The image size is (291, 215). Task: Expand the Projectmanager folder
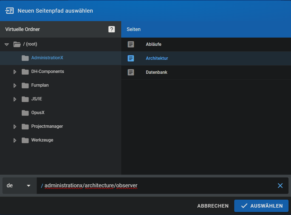pos(15,127)
